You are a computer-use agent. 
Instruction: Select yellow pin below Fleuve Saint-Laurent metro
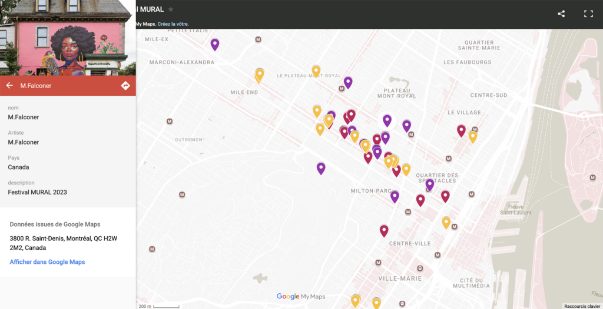pyautogui.click(x=446, y=223)
